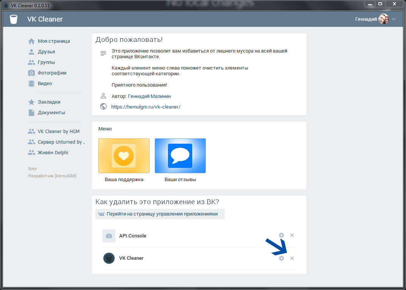Viewport: 406px width, 290px height.
Task: Click the film strip icon beside Видео
Action: 31,84
